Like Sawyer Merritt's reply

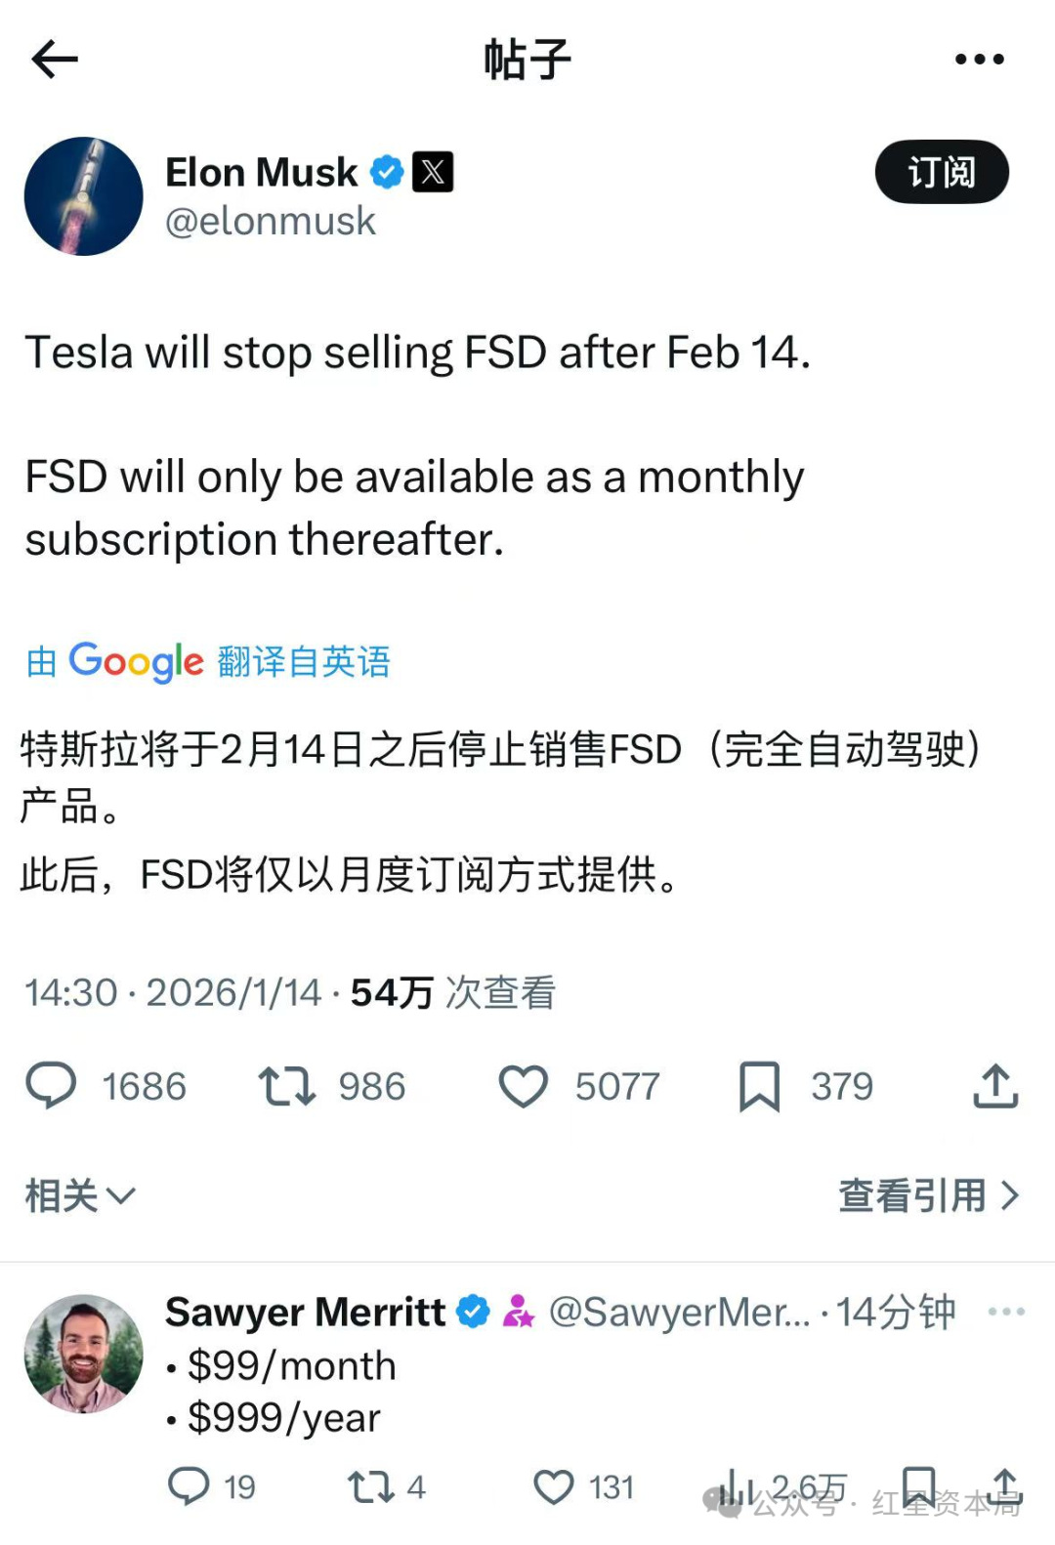(554, 1486)
